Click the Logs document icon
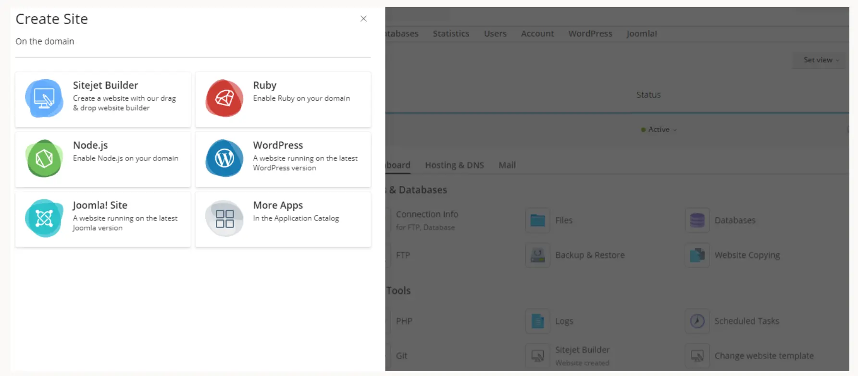 (537, 321)
